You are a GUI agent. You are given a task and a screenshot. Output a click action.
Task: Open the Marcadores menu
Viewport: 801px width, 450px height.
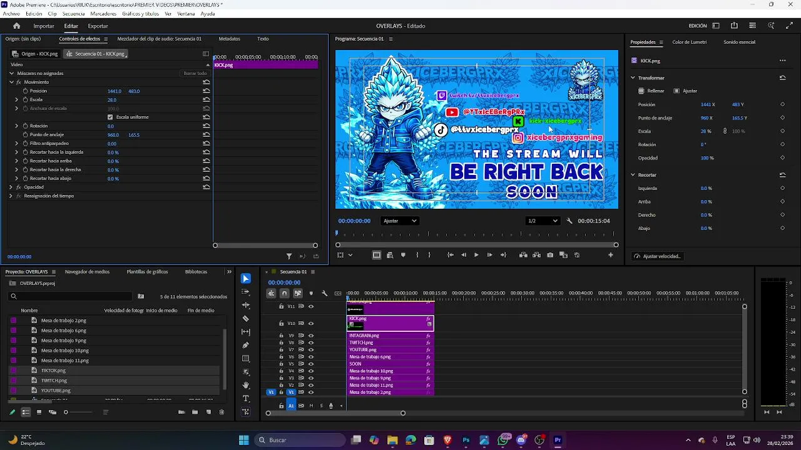[103, 14]
